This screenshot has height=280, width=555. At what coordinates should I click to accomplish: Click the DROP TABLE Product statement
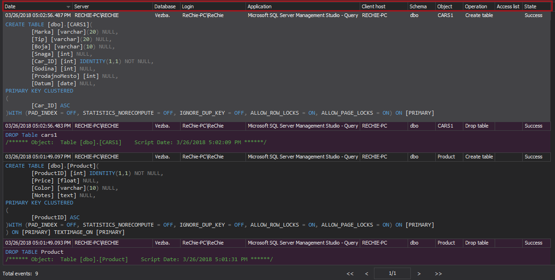[x=35, y=252]
